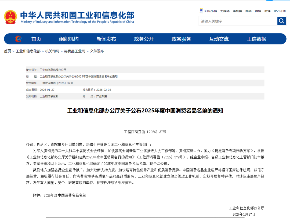Navigate to 政务服务 menu
Image resolution: width=290 pixels, height=218 pixels.
tap(181, 39)
